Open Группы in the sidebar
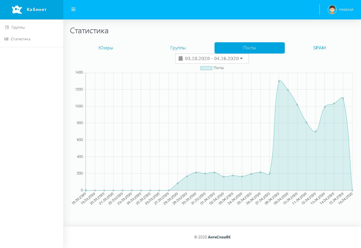This screenshot has width=361, height=248. click(18, 27)
